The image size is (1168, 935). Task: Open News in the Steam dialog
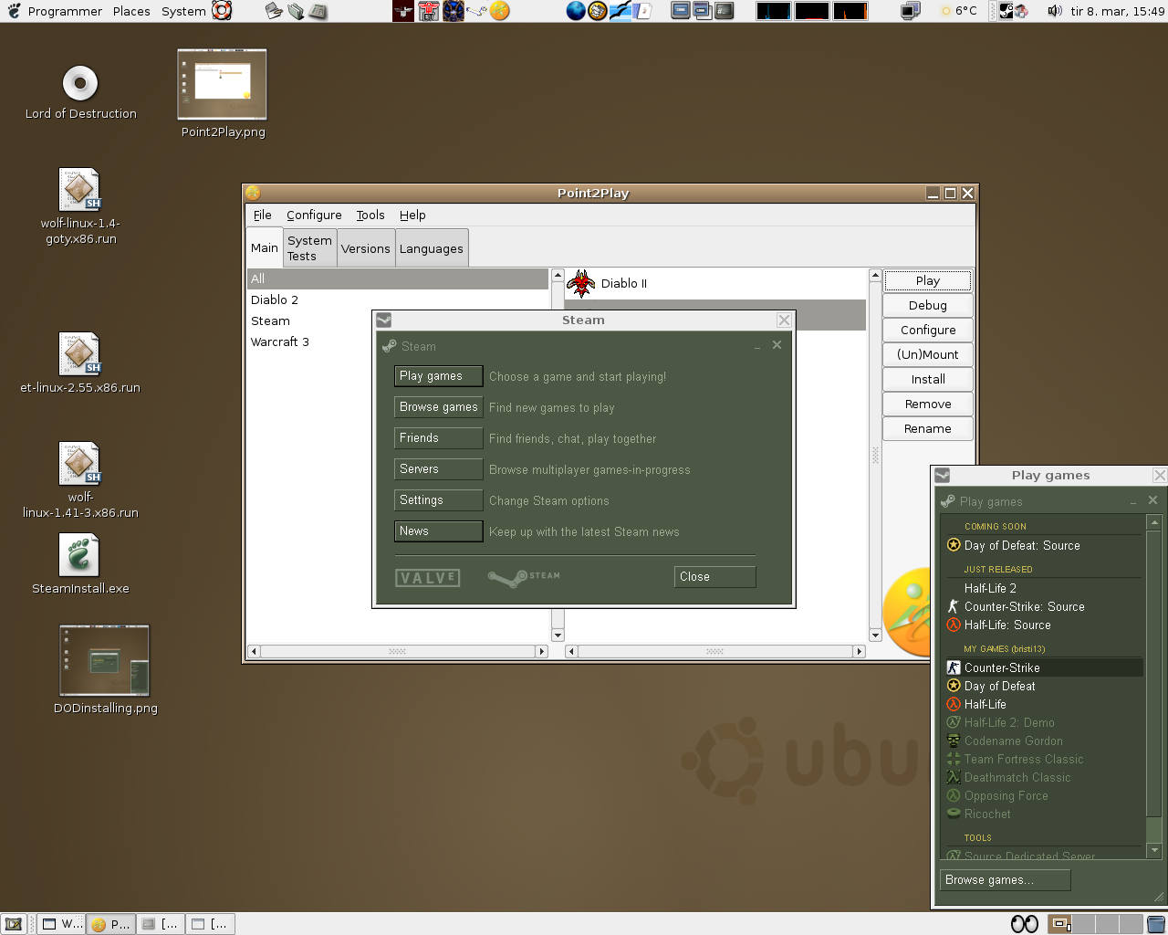tap(439, 531)
